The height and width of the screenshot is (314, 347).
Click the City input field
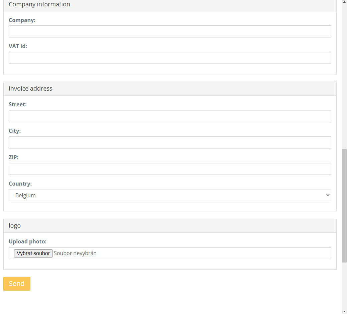coord(170,142)
